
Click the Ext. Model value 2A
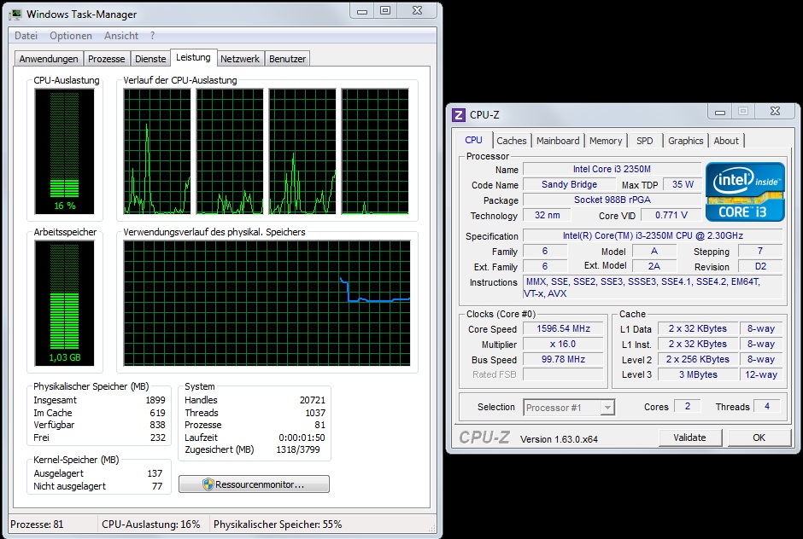pyautogui.click(x=654, y=266)
